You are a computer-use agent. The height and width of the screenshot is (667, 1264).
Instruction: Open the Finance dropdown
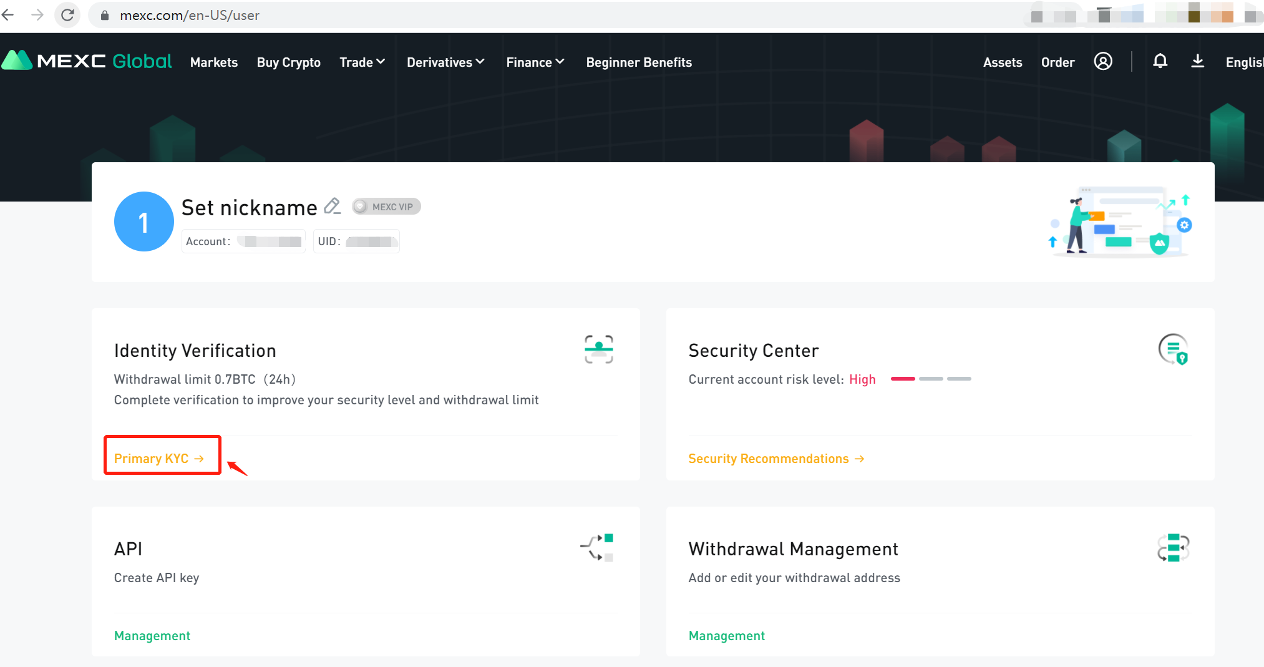(x=535, y=62)
